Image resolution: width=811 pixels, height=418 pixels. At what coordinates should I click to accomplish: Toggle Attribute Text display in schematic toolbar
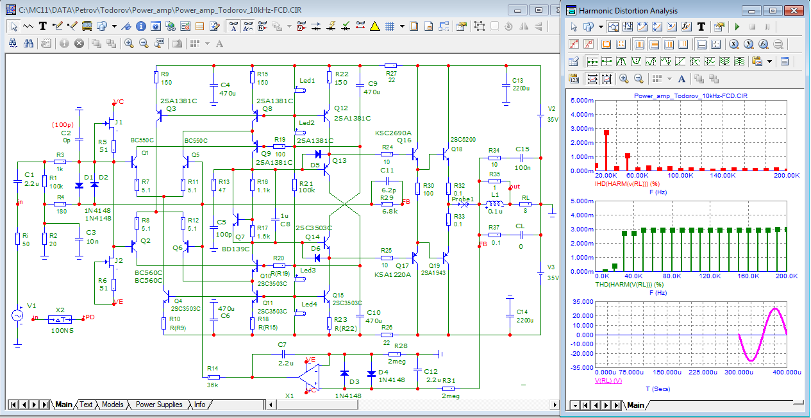pos(234,26)
